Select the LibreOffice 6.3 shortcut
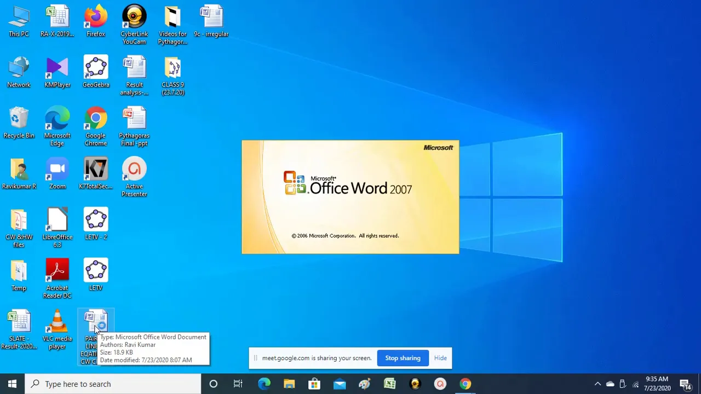Viewport: 701px width, 394px height. 58,229
